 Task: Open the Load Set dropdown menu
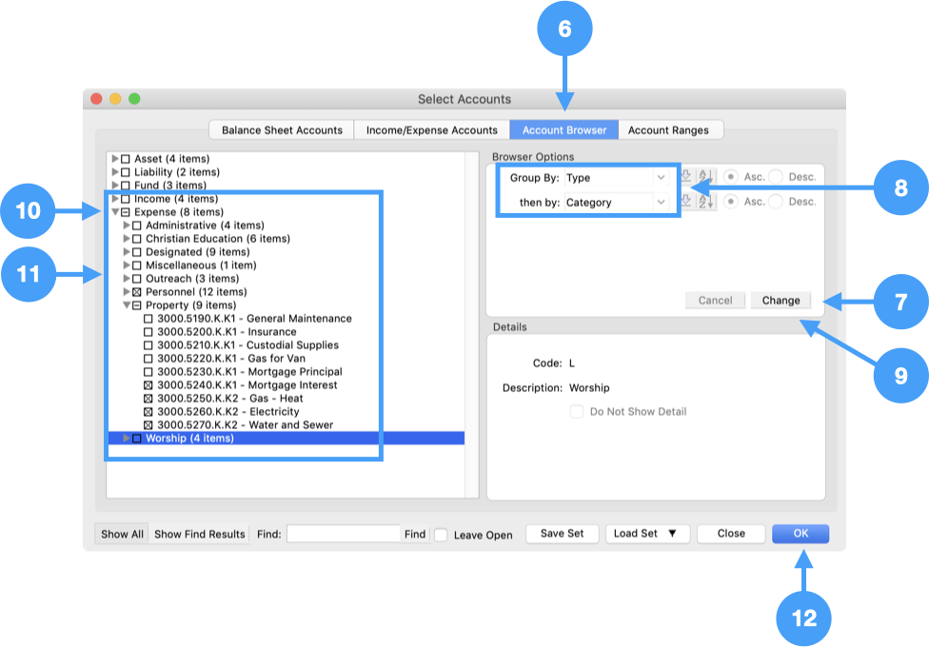[645, 534]
